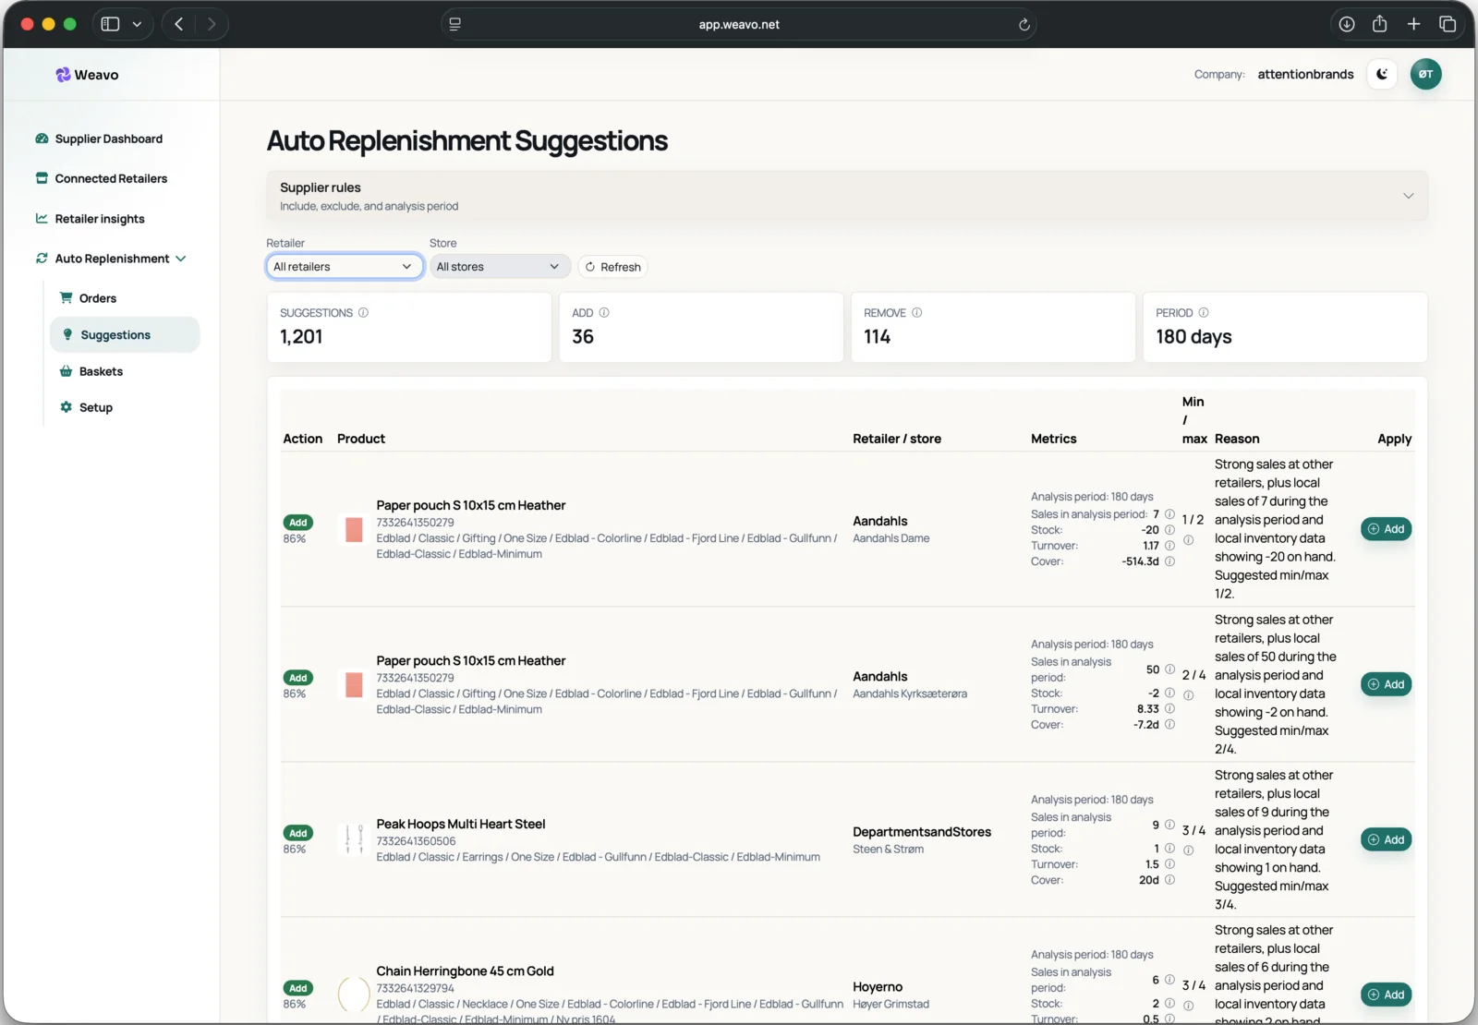Show info for turnover value 1.17
1478x1025 pixels.
click(1169, 546)
